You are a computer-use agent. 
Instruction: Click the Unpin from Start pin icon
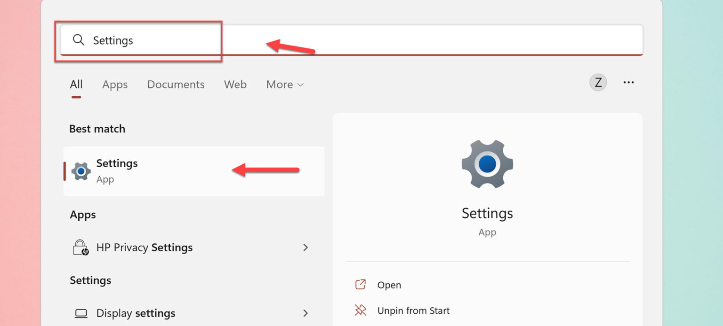point(360,310)
